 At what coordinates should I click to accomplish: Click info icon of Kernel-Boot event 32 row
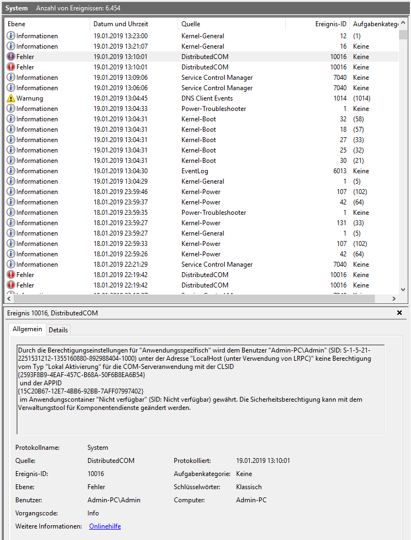pyautogui.click(x=11, y=119)
